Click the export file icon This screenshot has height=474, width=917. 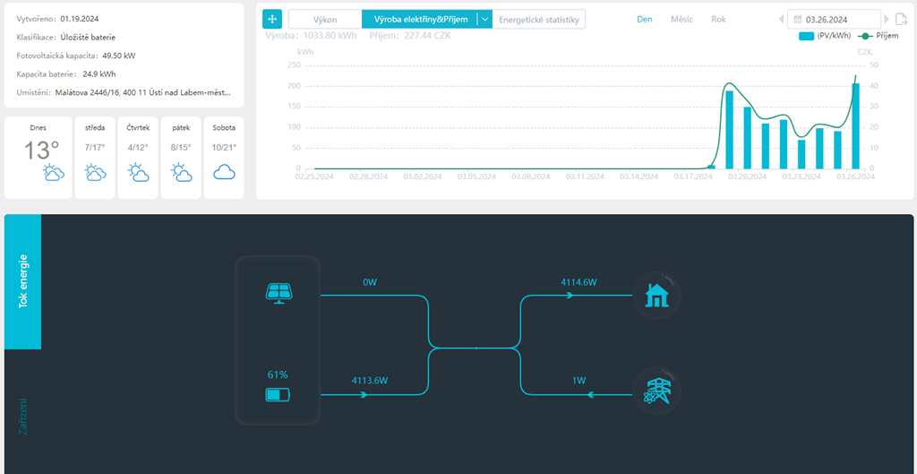pos(902,19)
